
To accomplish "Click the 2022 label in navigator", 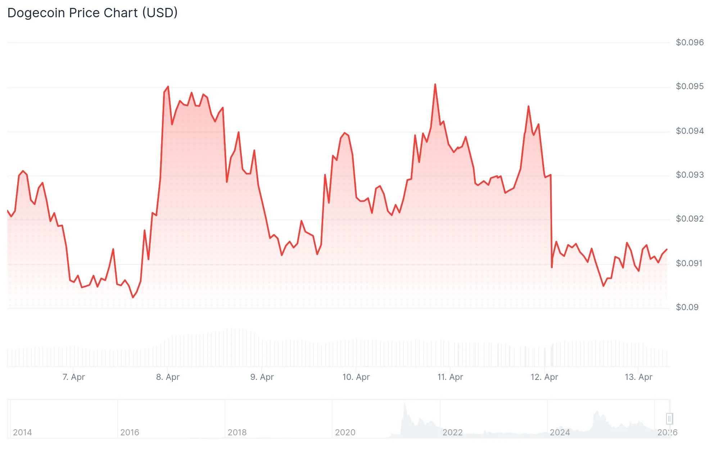I will [x=452, y=432].
